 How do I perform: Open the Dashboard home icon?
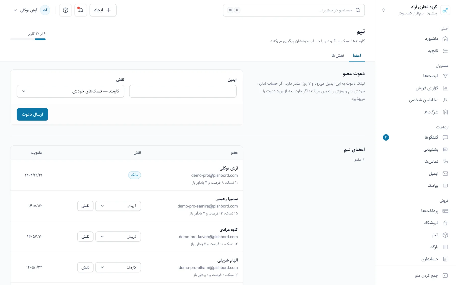pos(445,39)
